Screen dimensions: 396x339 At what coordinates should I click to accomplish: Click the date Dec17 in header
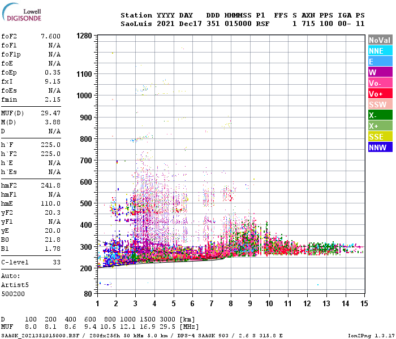(191, 24)
